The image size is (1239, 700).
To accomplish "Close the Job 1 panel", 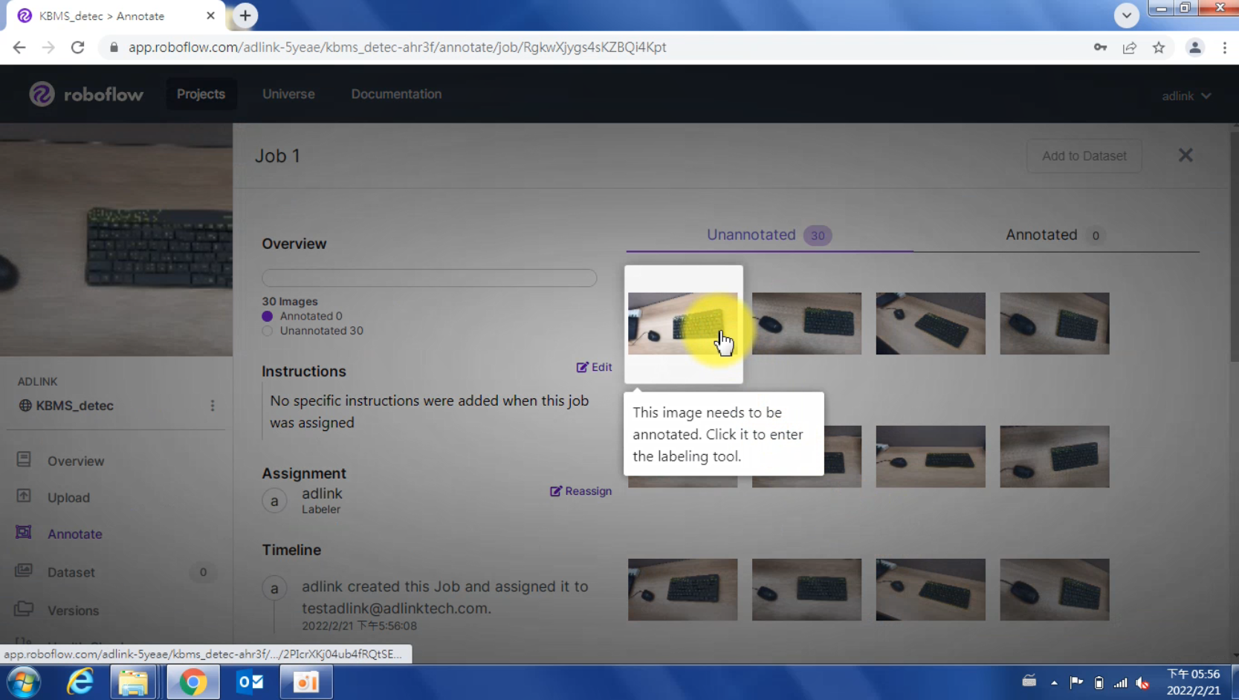I will pos(1185,155).
